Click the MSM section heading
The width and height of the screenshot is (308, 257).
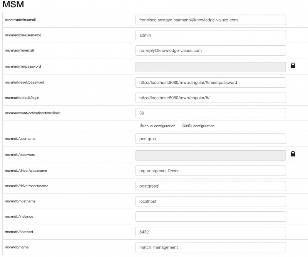[x=13, y=4]
